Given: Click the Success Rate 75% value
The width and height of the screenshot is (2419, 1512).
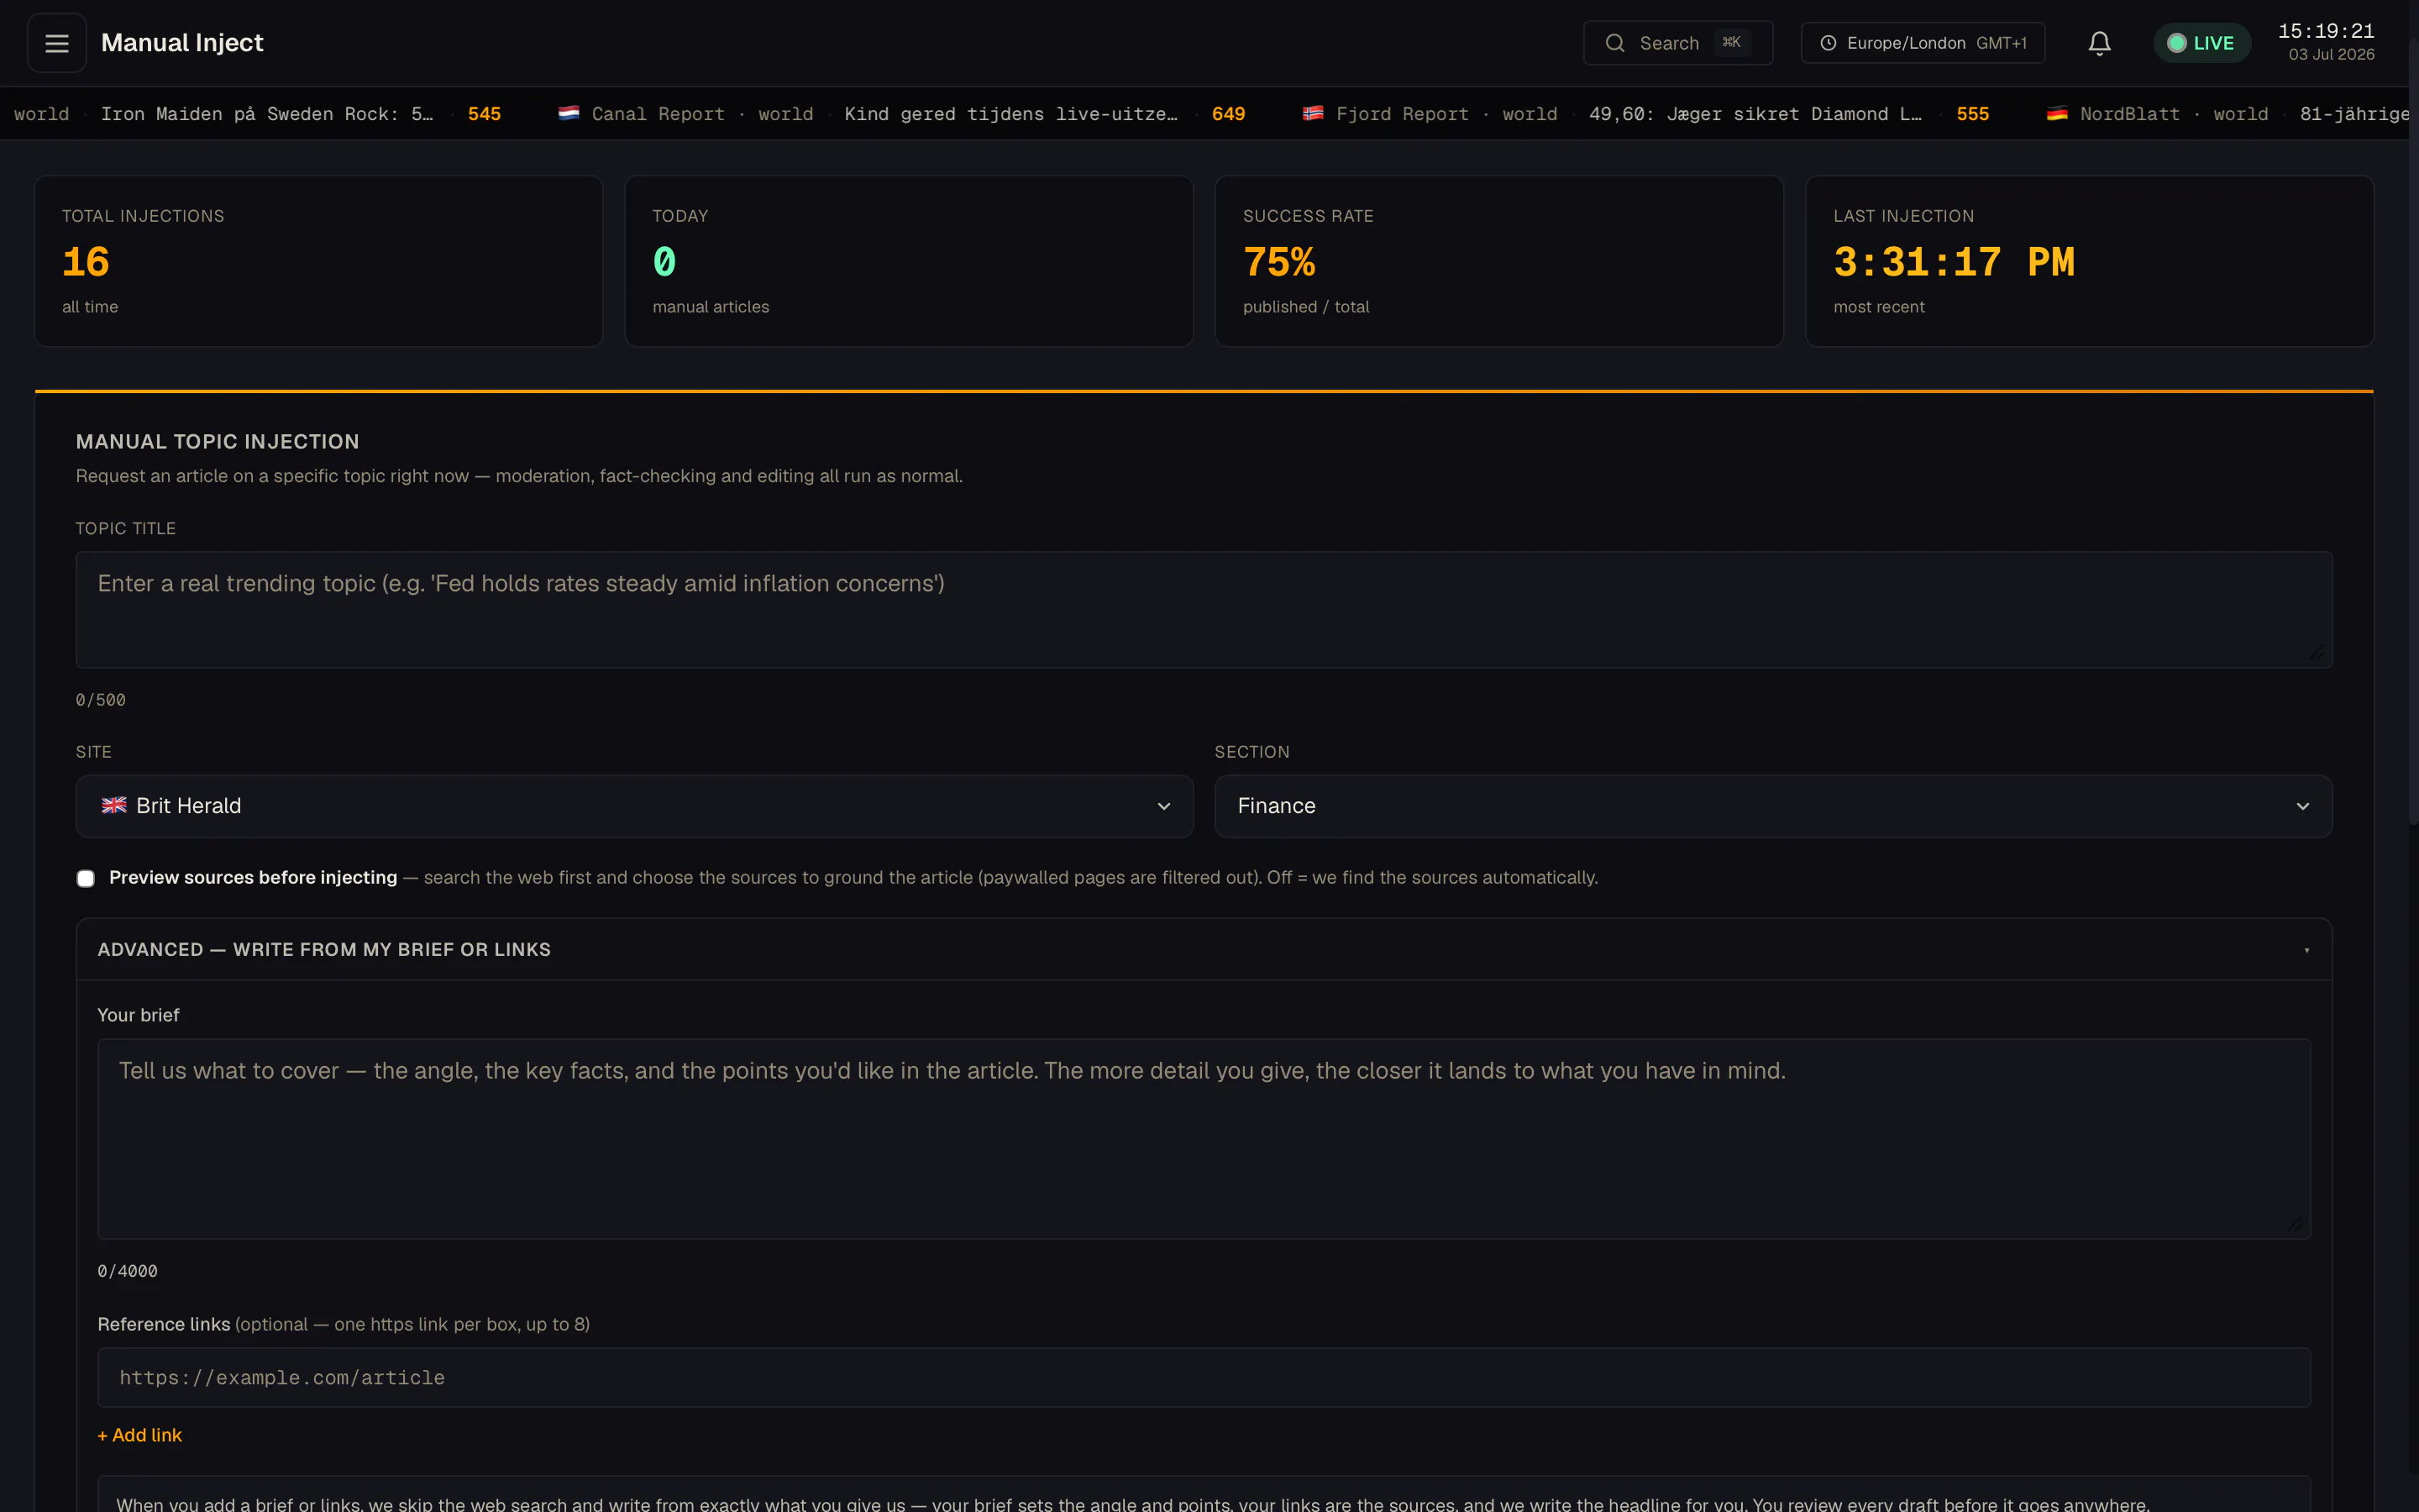Looking at the screenshot, I should pos(1279,263).
